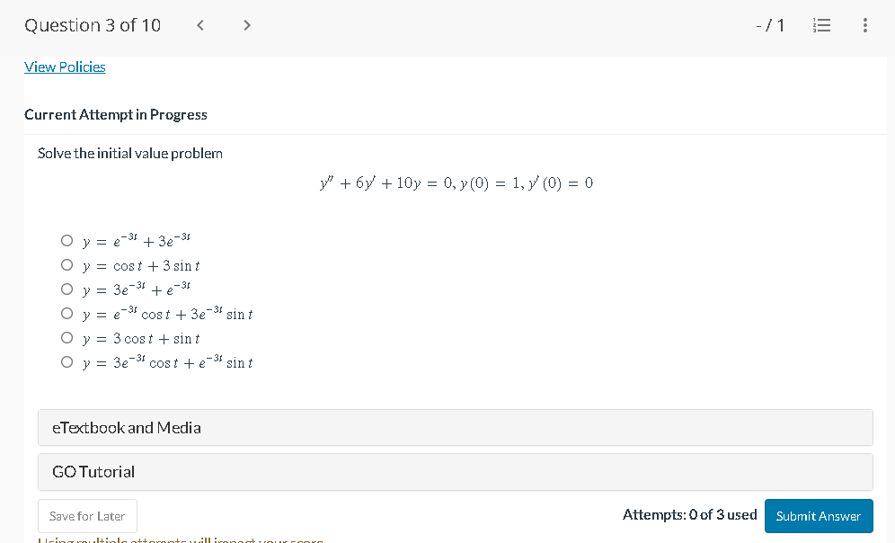The image size is (895, 543).
Task: Go to the previous question arrow
Action: [x=199, y=25]
